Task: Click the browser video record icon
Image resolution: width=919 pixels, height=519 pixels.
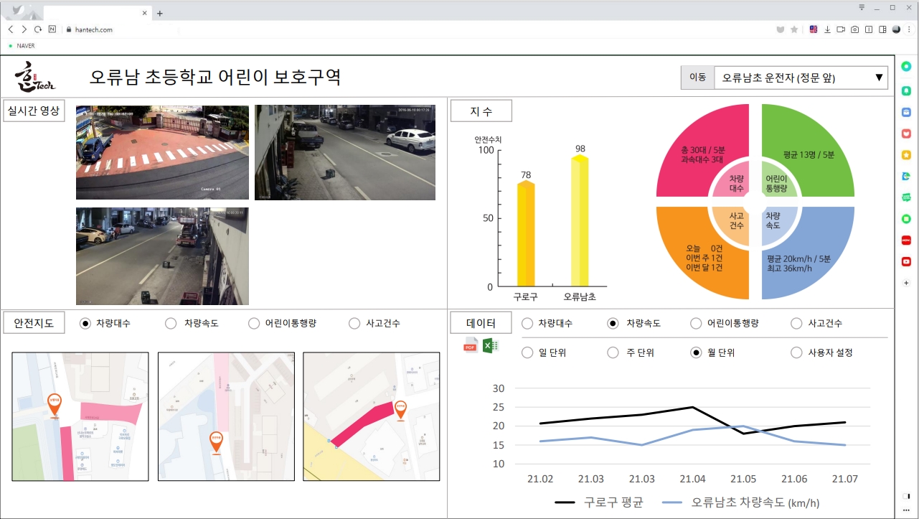Action: 841,29
